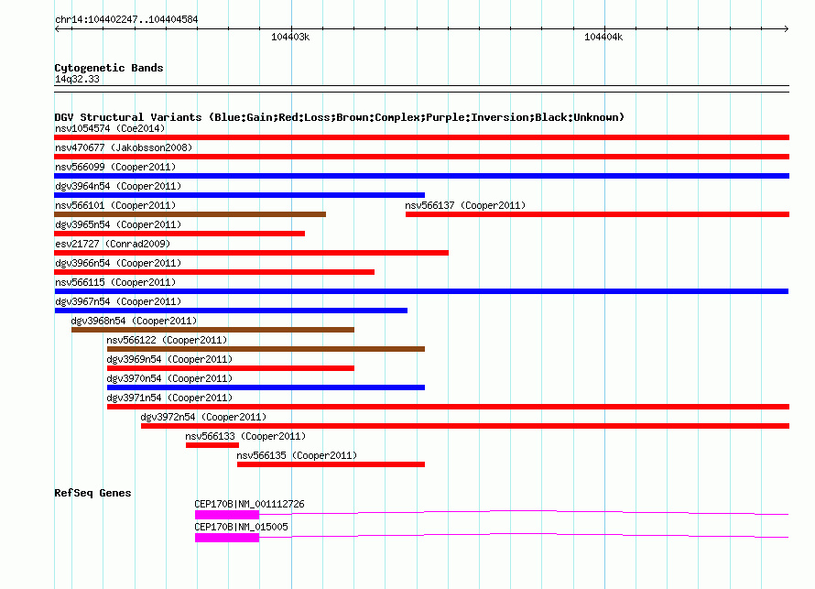
Task: Open variant dgv3972n54 (Cooper2011) label
Action: click(x=203, y=417)
